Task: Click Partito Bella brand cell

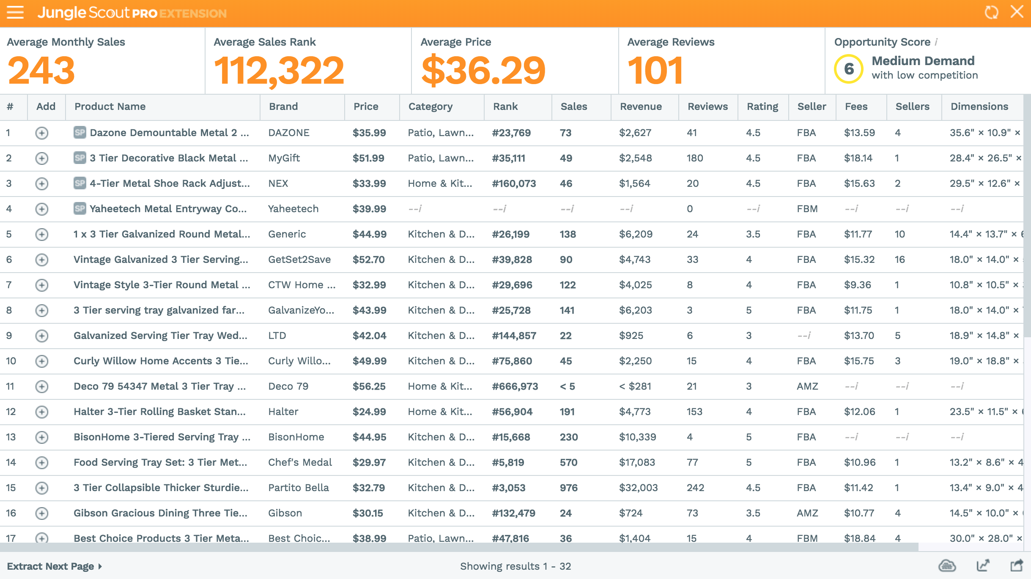Action: tap(299, 488)
